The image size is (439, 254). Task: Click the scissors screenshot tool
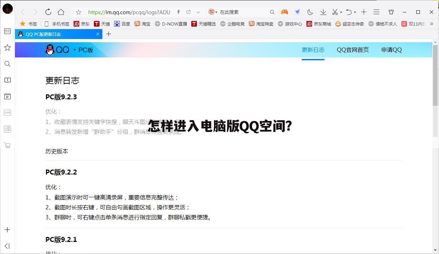335,12
